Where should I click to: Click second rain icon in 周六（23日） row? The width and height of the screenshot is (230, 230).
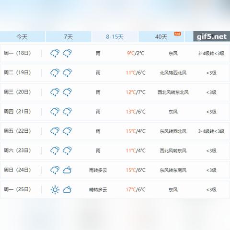[x=67, y=150]
